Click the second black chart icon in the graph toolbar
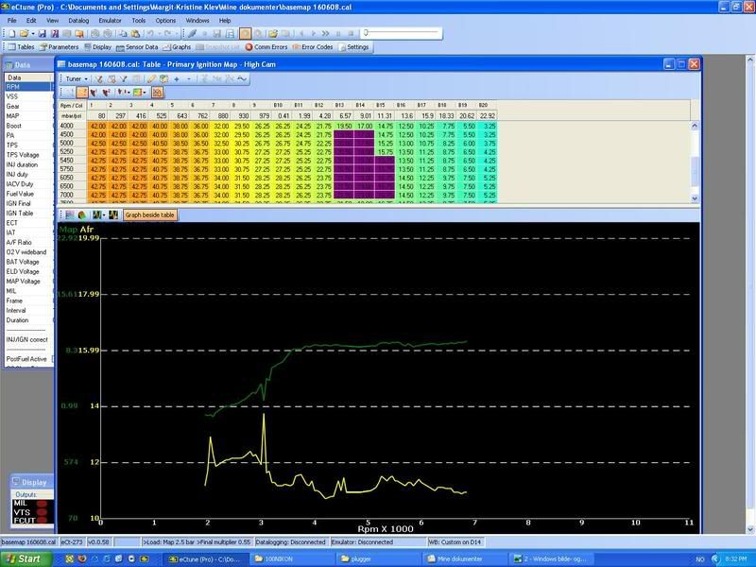The width and height of the screenshot is (756, 567). pos(113,215)
